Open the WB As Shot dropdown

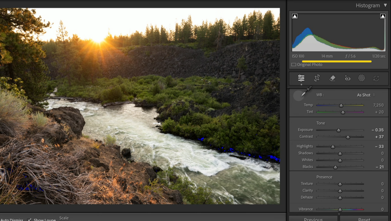365,95
